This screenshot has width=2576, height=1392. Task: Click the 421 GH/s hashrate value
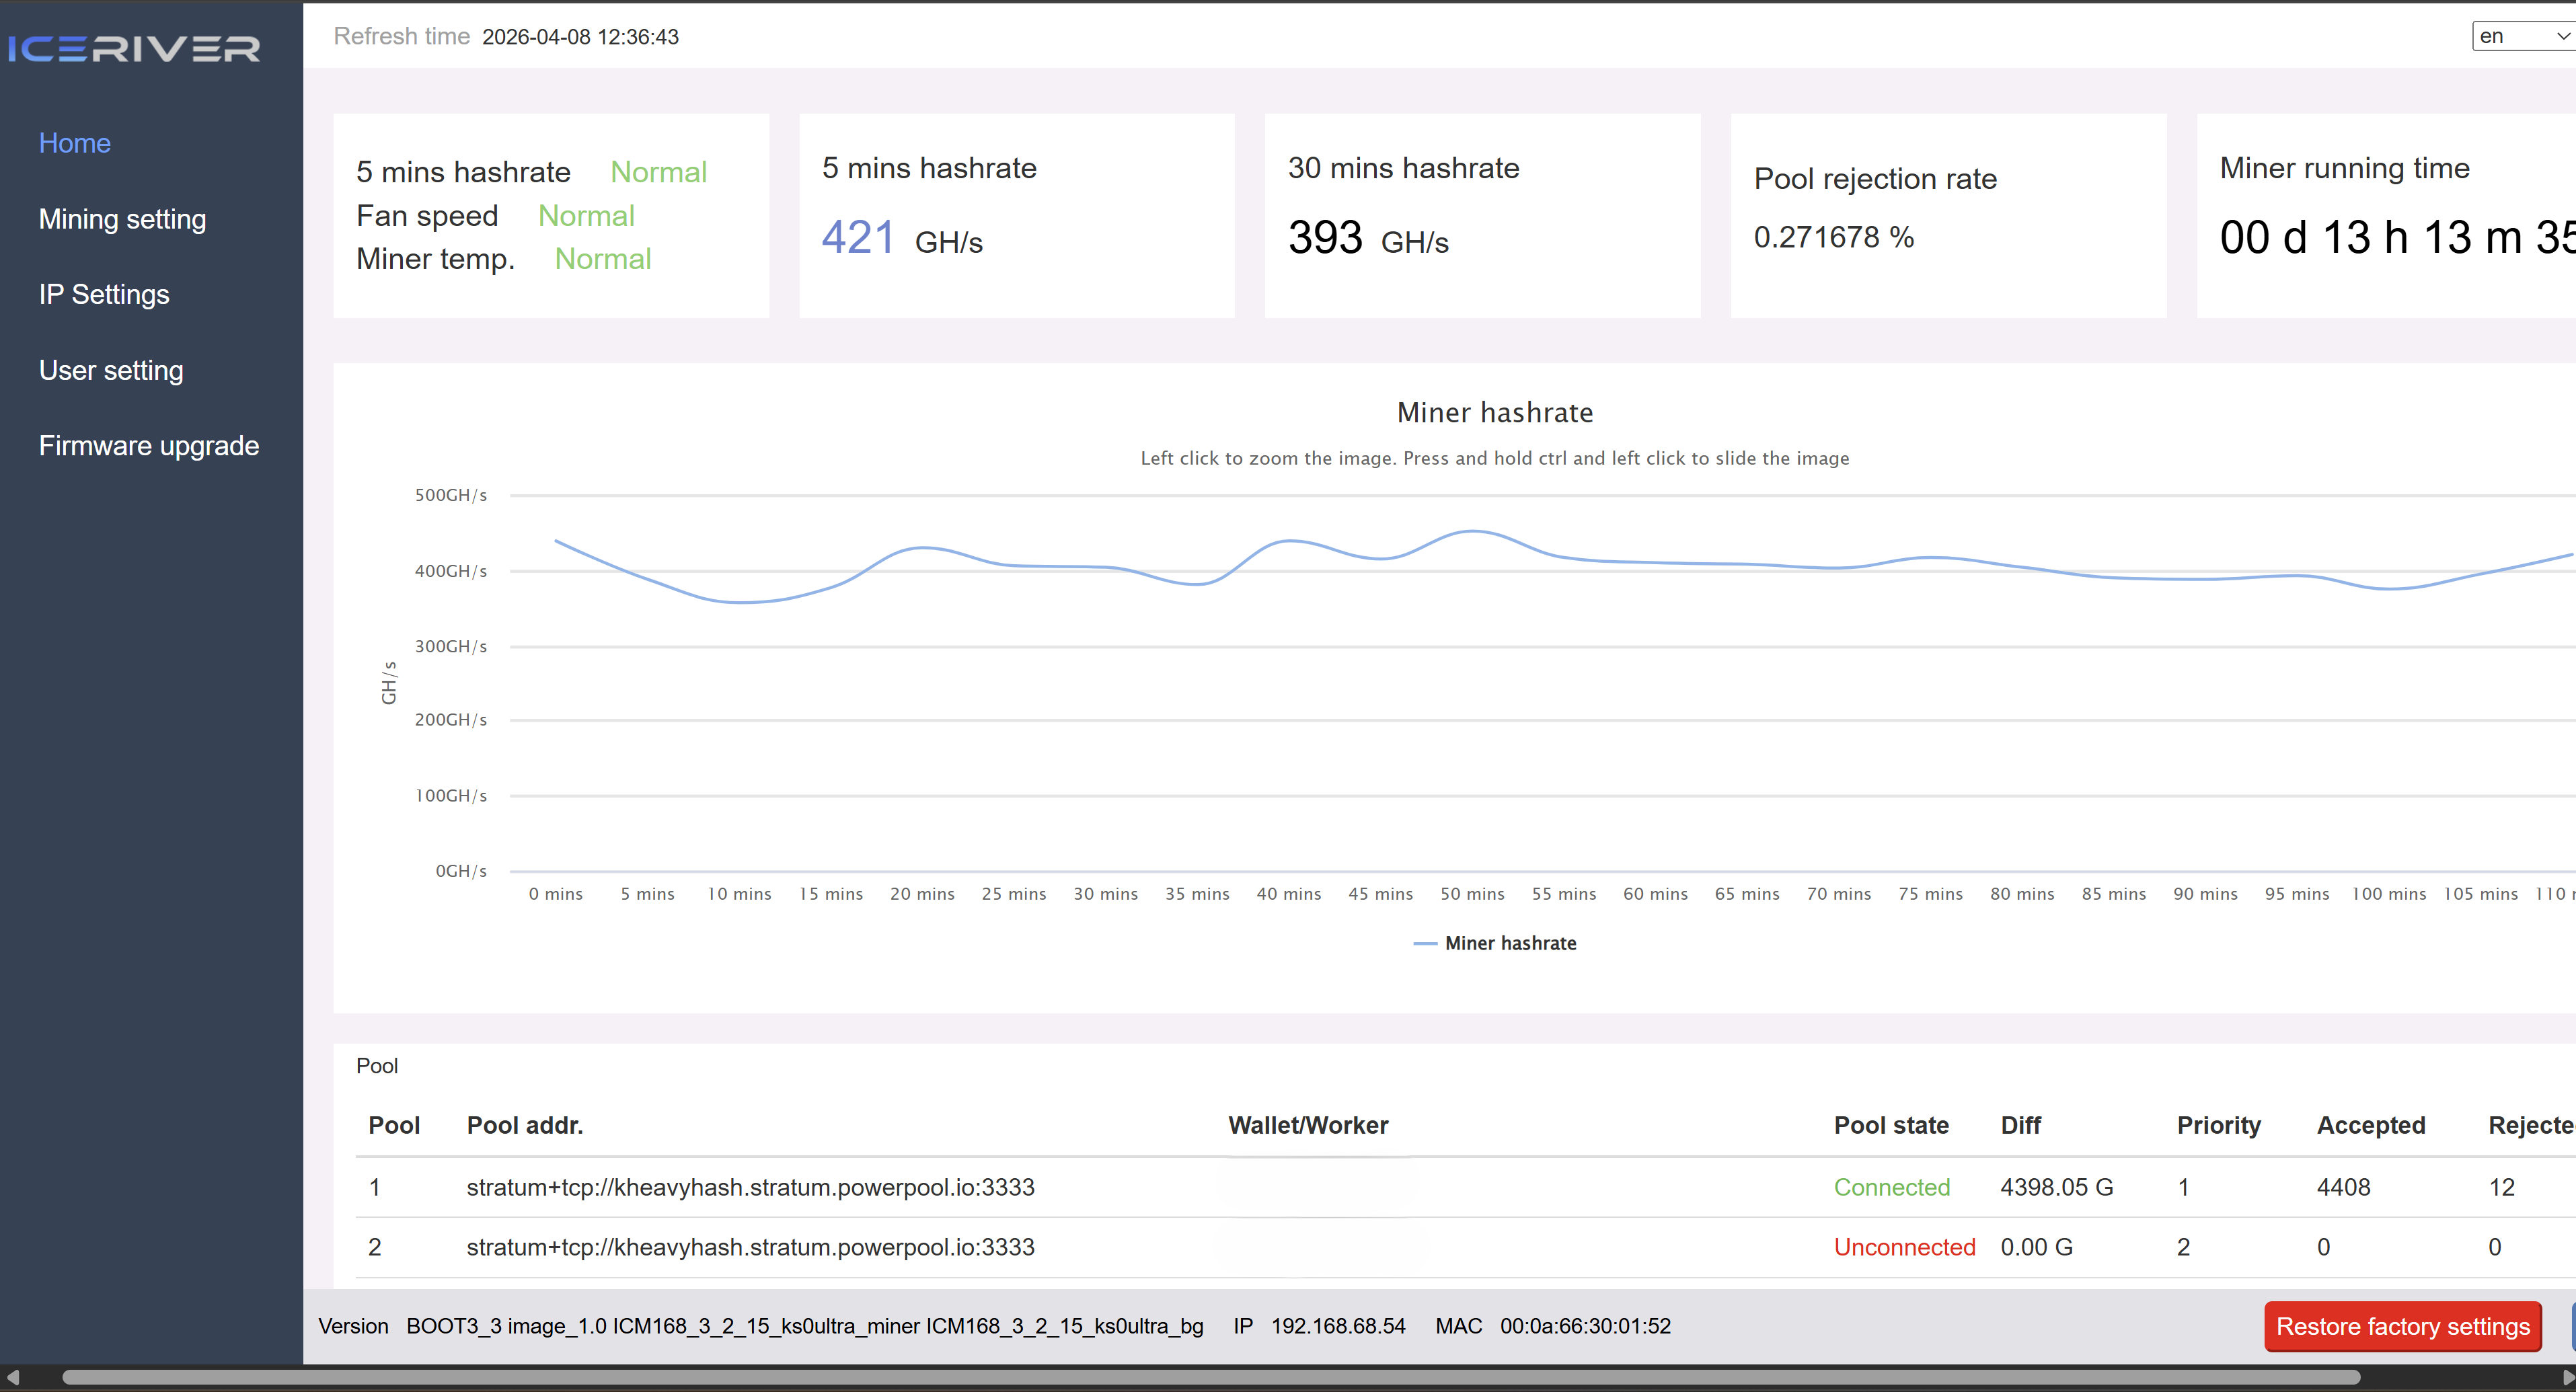pos(858,238)
